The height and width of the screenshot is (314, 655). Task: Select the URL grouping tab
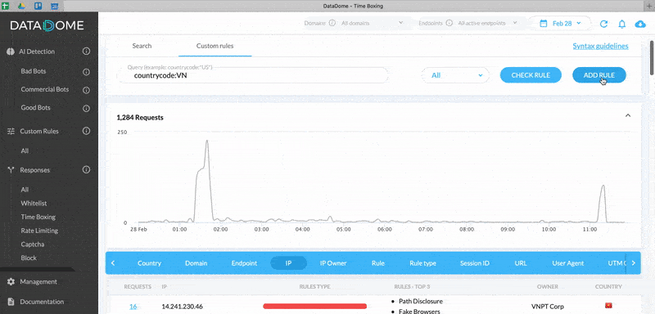click(x=521, y=263)
